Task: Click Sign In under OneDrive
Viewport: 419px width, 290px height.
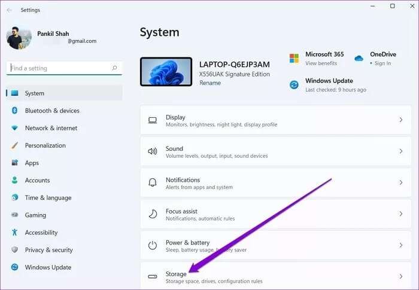Action: pos(382,63)
